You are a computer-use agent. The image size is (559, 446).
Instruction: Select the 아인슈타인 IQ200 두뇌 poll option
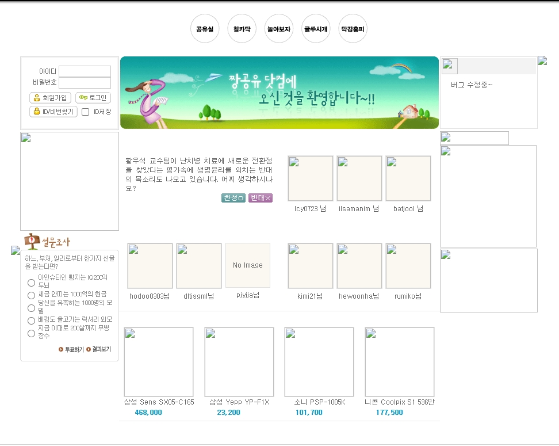coord(32,283)
